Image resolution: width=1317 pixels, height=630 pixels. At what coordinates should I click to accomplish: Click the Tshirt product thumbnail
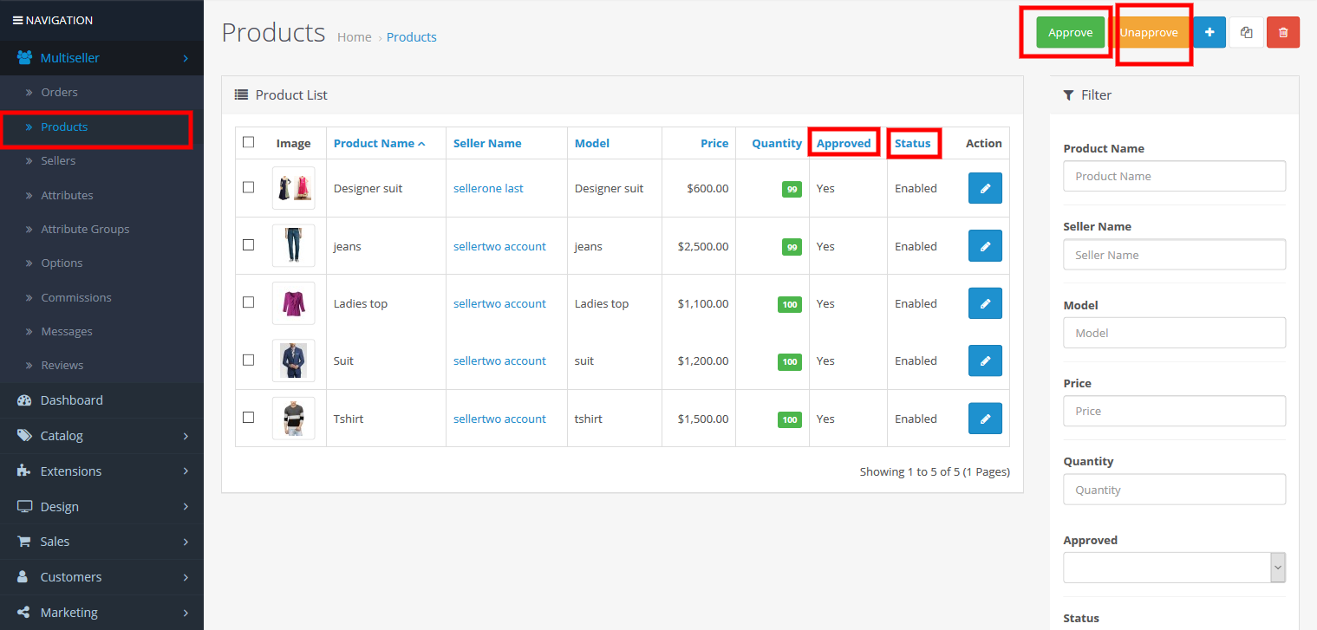point(293,419)
